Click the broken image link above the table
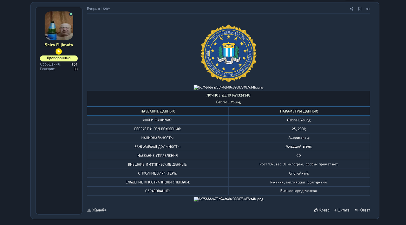The width and height of the screenshot is (406, 225). click(228, 87)
